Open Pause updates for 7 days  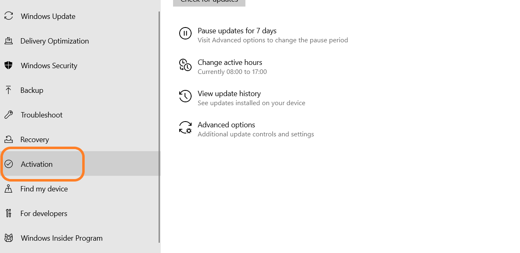(237, 31)
